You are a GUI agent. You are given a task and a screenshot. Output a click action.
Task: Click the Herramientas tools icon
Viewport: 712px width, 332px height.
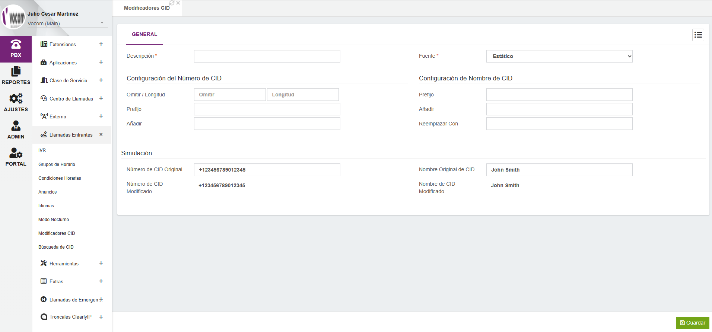pos(44,263)
